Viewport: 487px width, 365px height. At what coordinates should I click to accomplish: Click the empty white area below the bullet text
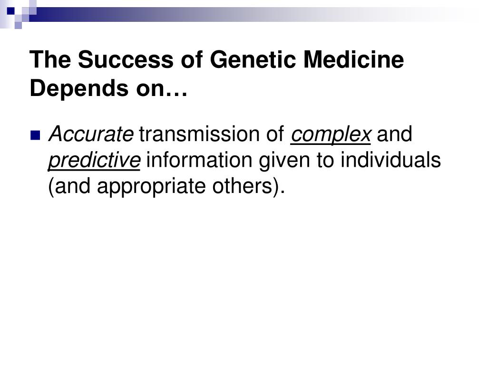243,279
